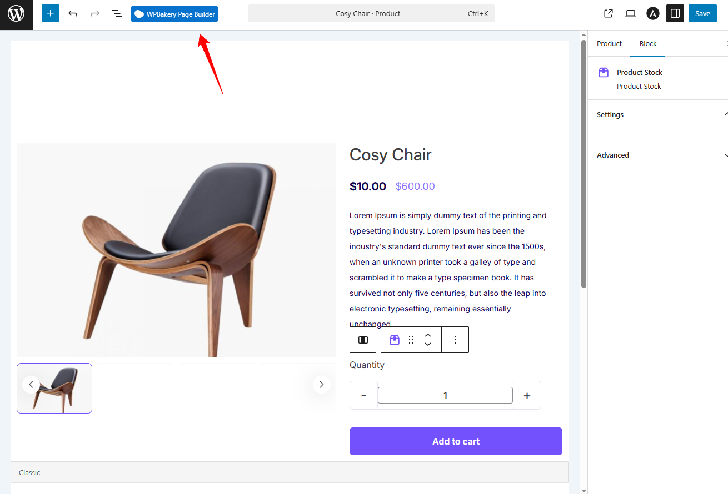The image size is (728, 494).
Task: Switch to the Block tab
Action: click(x=648, y=43)
